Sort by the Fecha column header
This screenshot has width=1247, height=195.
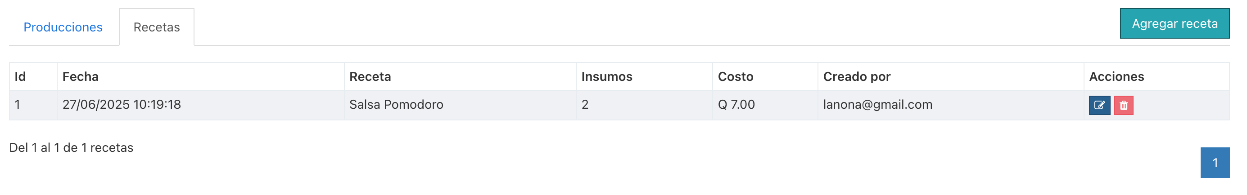[x=200, y=76]
